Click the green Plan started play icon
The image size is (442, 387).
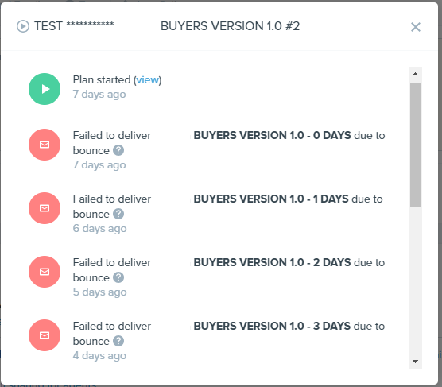[45, 89]
